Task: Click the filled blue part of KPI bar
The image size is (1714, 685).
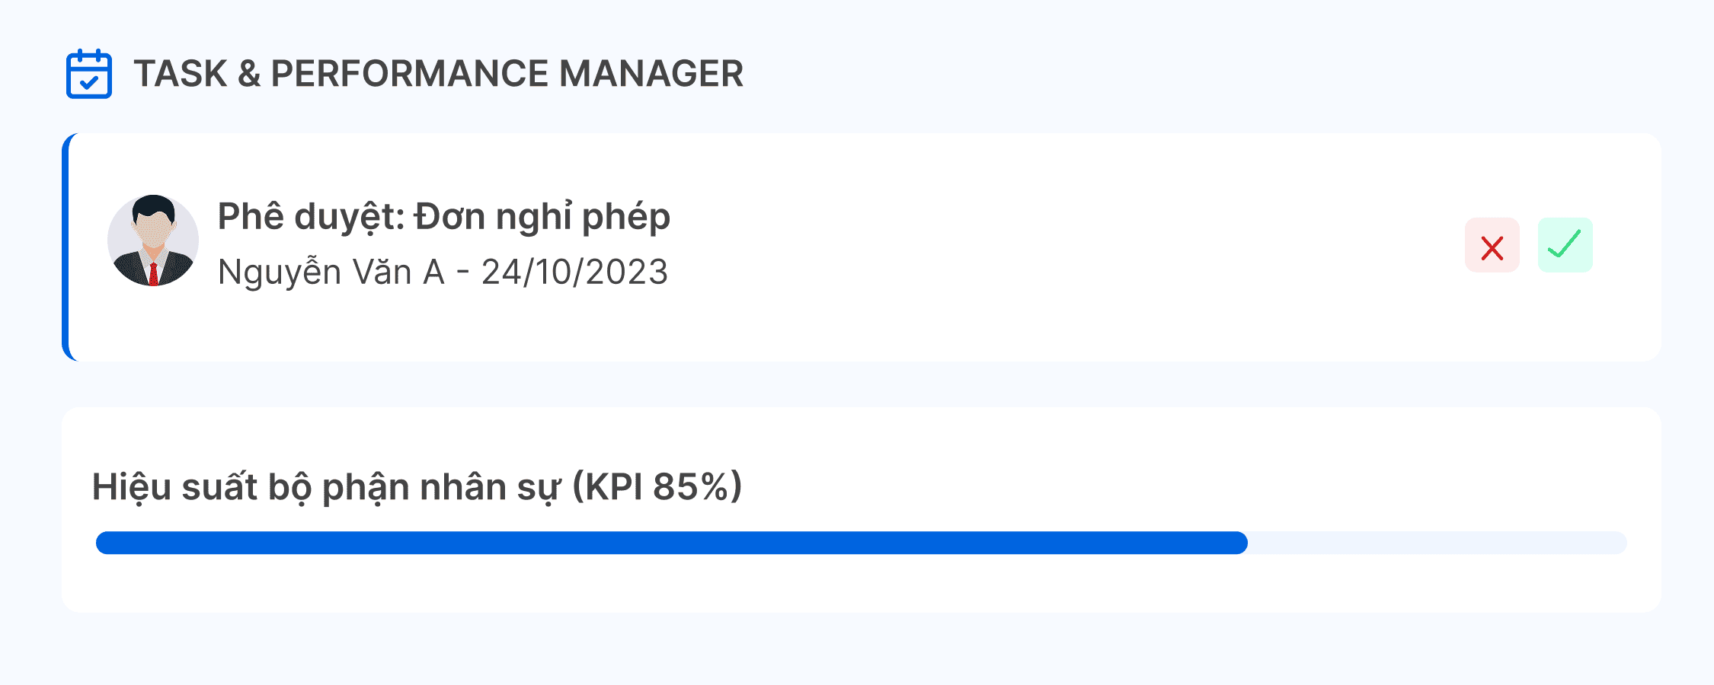Action: (x=671, y=543)
